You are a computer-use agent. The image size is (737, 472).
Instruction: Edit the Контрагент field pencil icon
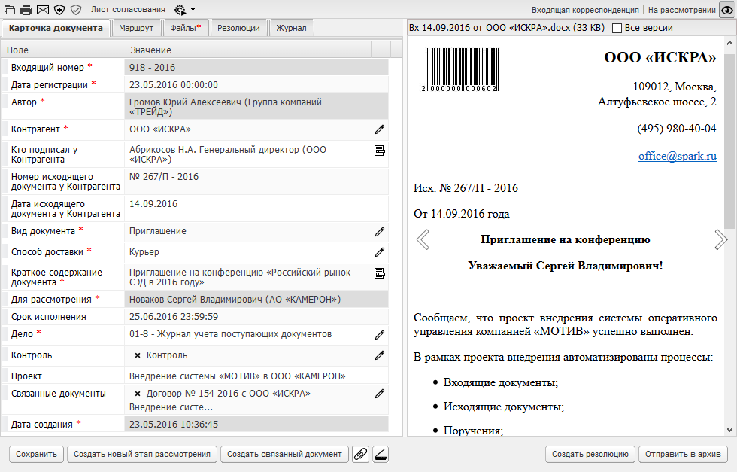[x=380, y=129]
